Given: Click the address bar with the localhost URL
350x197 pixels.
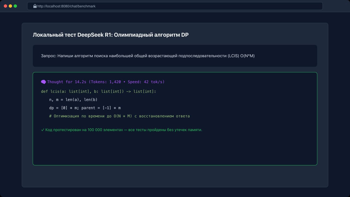Looking at the screenshot, I should (x=175, y=6).
